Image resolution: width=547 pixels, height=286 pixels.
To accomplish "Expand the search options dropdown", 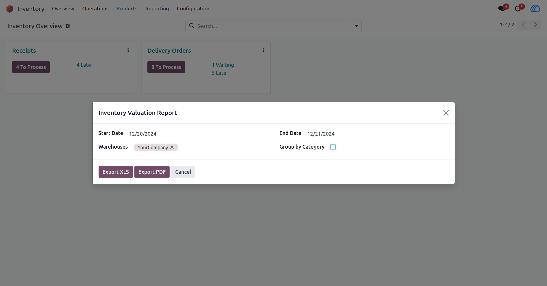I will [356, 26].
